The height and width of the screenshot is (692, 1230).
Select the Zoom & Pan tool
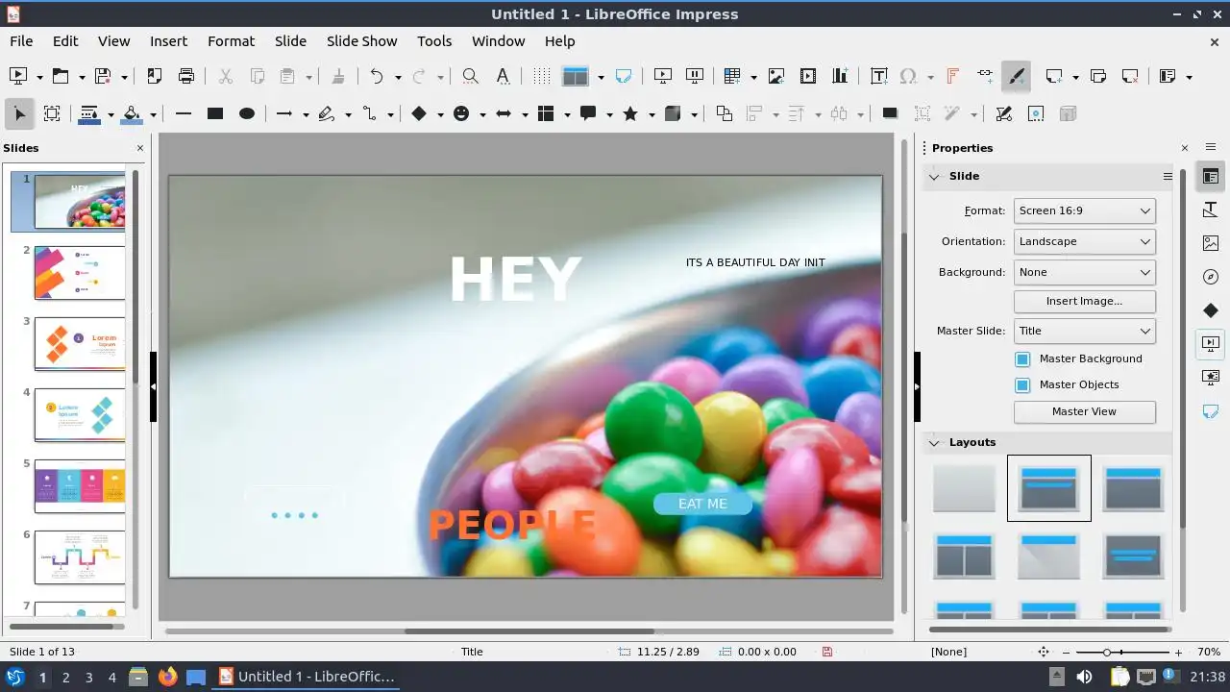click(x=52, y=113)
